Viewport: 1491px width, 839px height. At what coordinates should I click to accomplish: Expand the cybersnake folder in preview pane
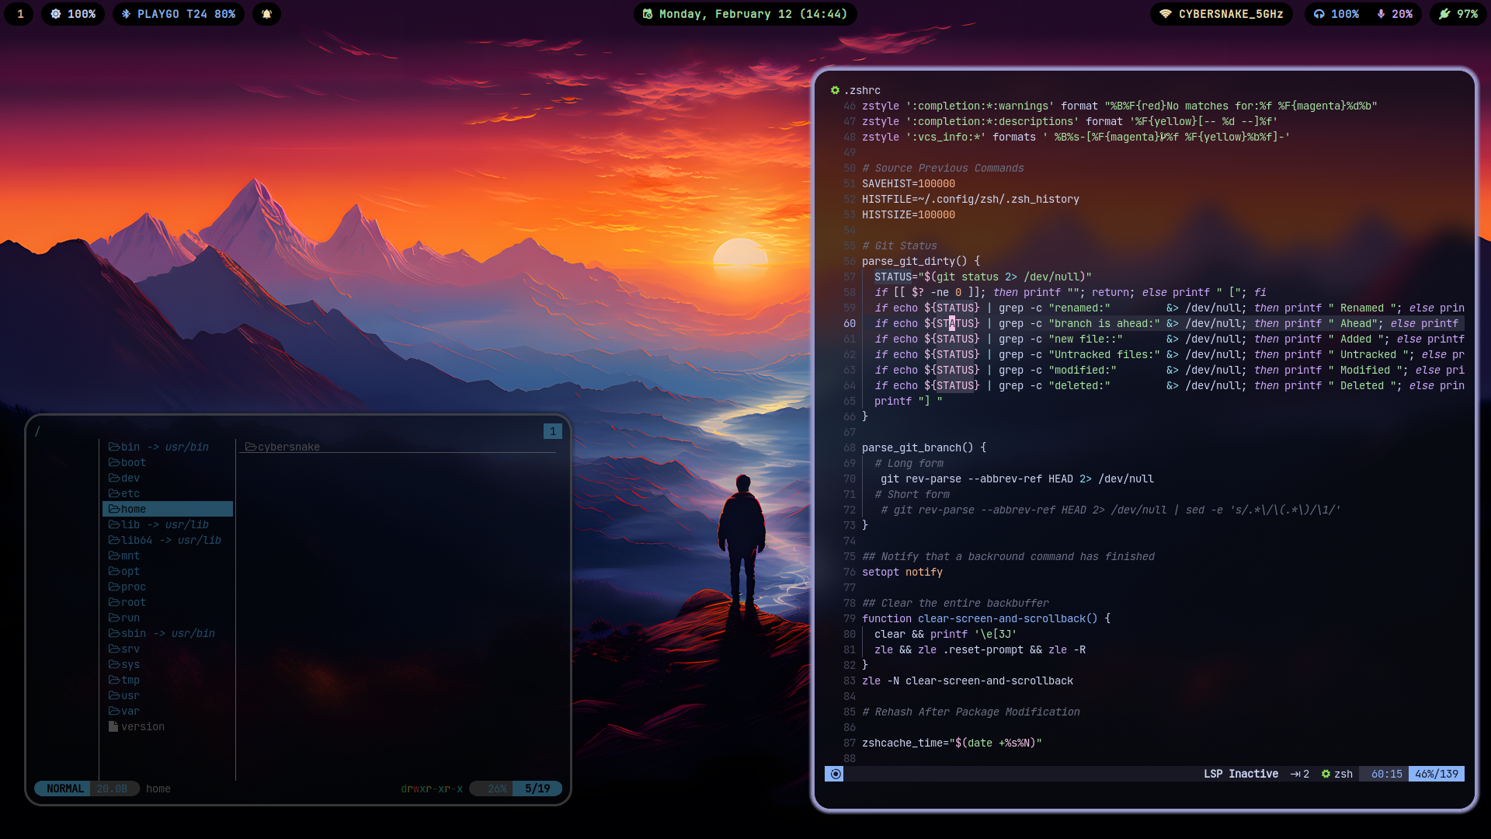coord(288,447)
